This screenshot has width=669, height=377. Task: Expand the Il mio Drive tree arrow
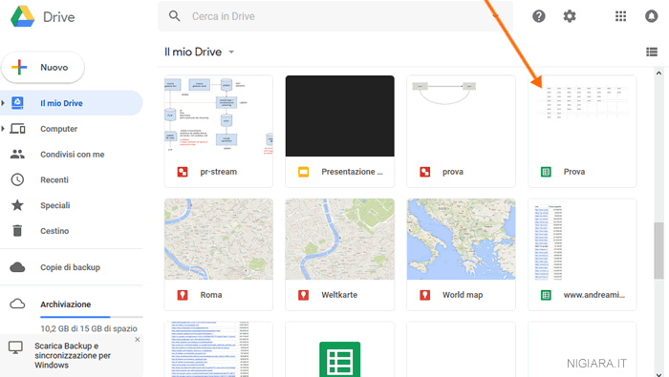coord(3,103)
